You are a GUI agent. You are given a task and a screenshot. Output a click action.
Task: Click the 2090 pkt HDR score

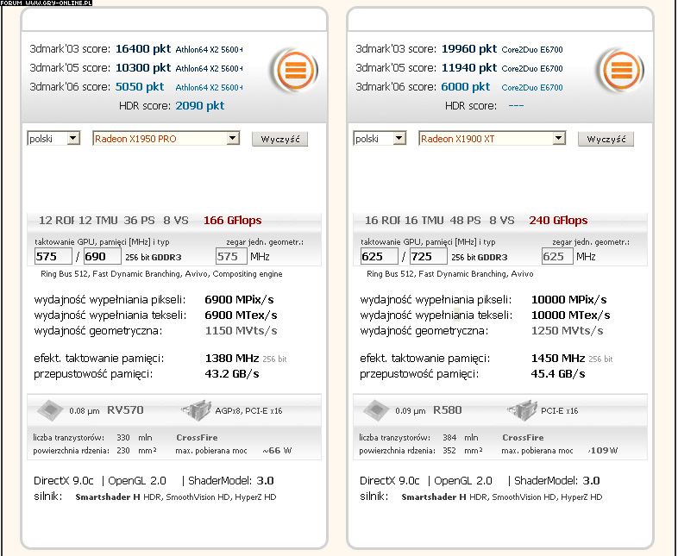[x=200, y=106]
